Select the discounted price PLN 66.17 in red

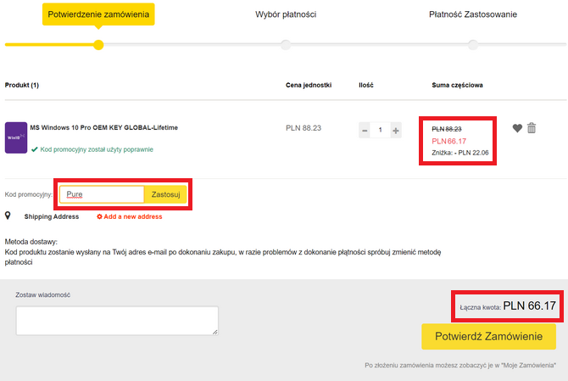(448, 141)
